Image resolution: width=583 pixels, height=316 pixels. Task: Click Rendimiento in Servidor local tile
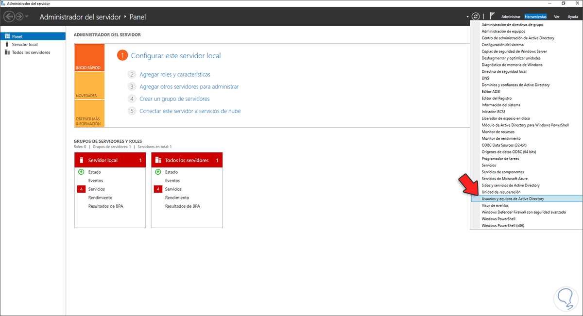[x=100, y=198]
